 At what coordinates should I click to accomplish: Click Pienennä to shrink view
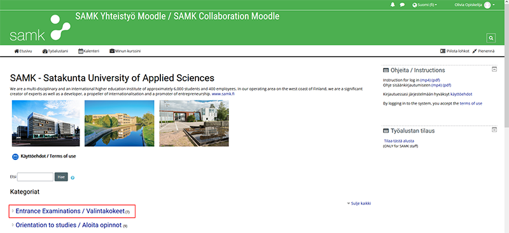click(484, 51)
